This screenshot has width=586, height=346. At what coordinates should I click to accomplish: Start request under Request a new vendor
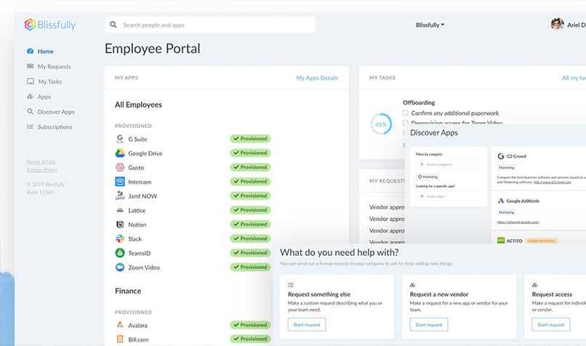coord(429,324)
